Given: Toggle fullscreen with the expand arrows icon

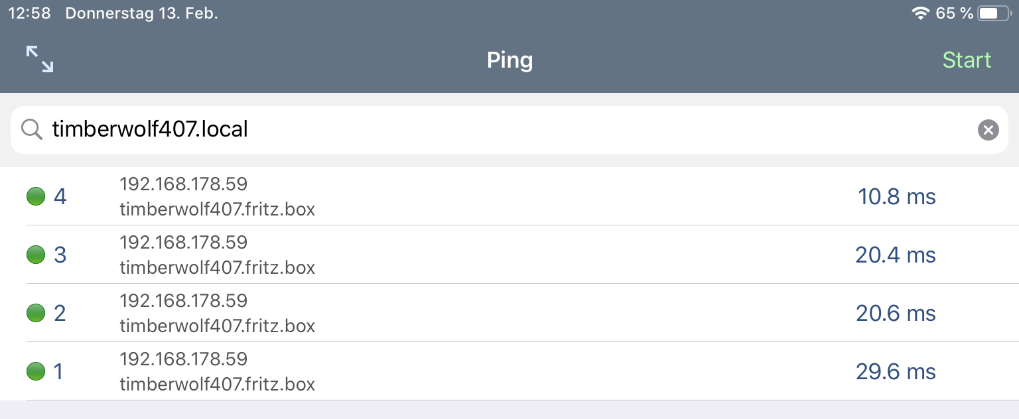Looking at the screenshot, I should click(x=40, y=59).
